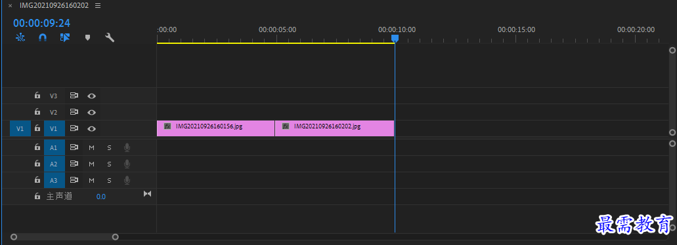This screenshot has width=677, height=245.
Task: Click master track output arrows icon
Action: pos(148,194)
